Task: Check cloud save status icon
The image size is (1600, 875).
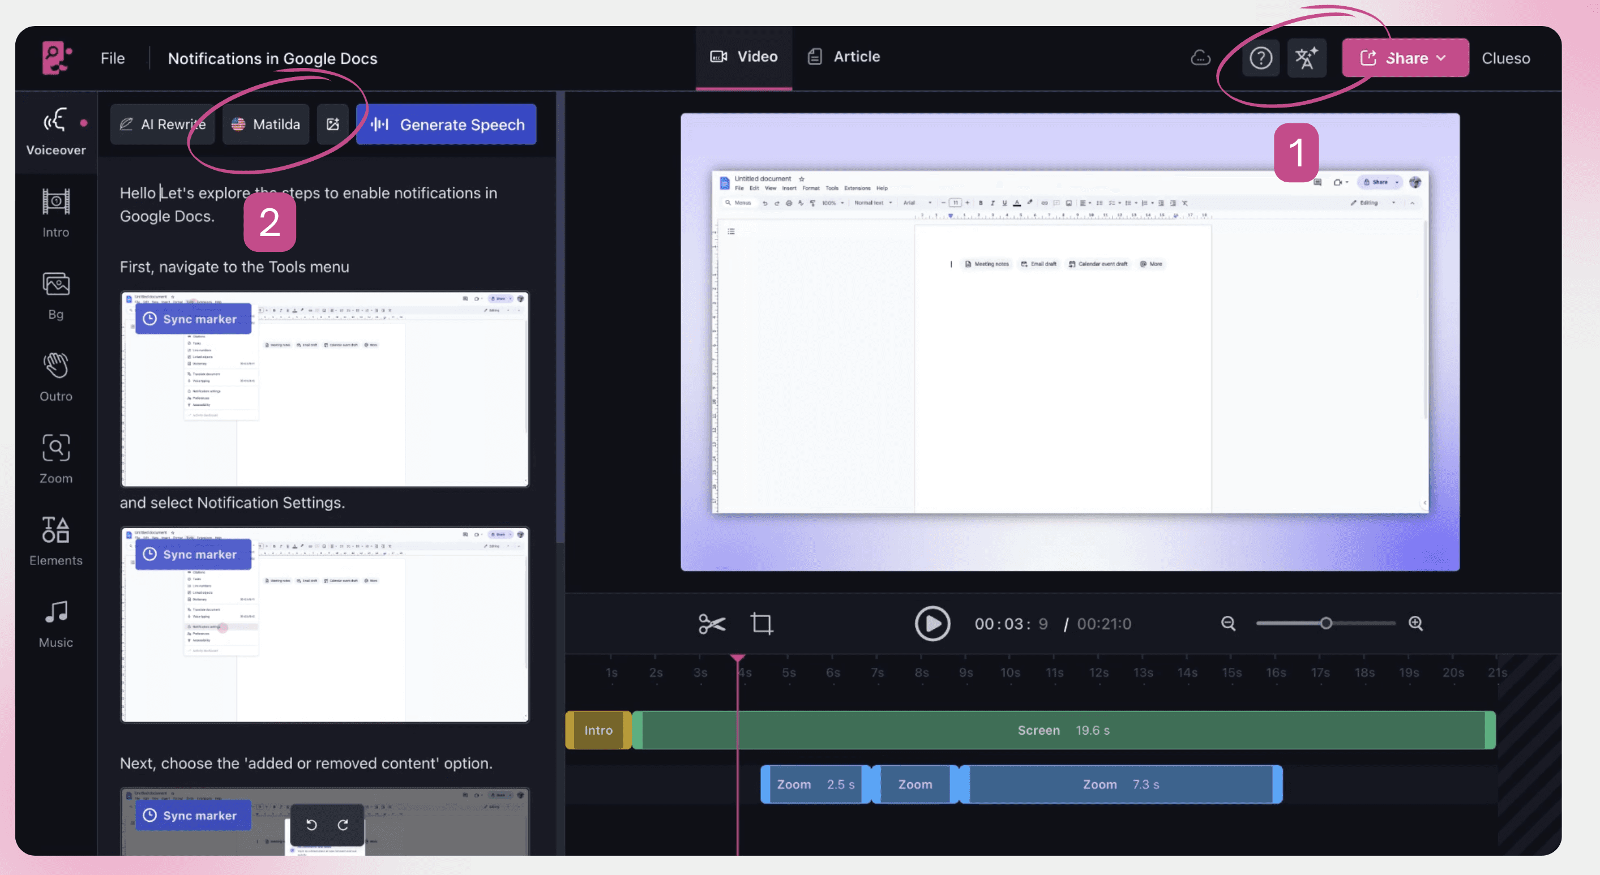Action: click(1200, 58)
